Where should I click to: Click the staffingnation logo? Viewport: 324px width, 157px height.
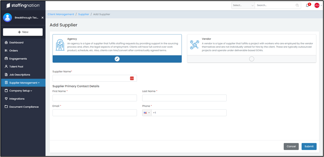(23, 5)
